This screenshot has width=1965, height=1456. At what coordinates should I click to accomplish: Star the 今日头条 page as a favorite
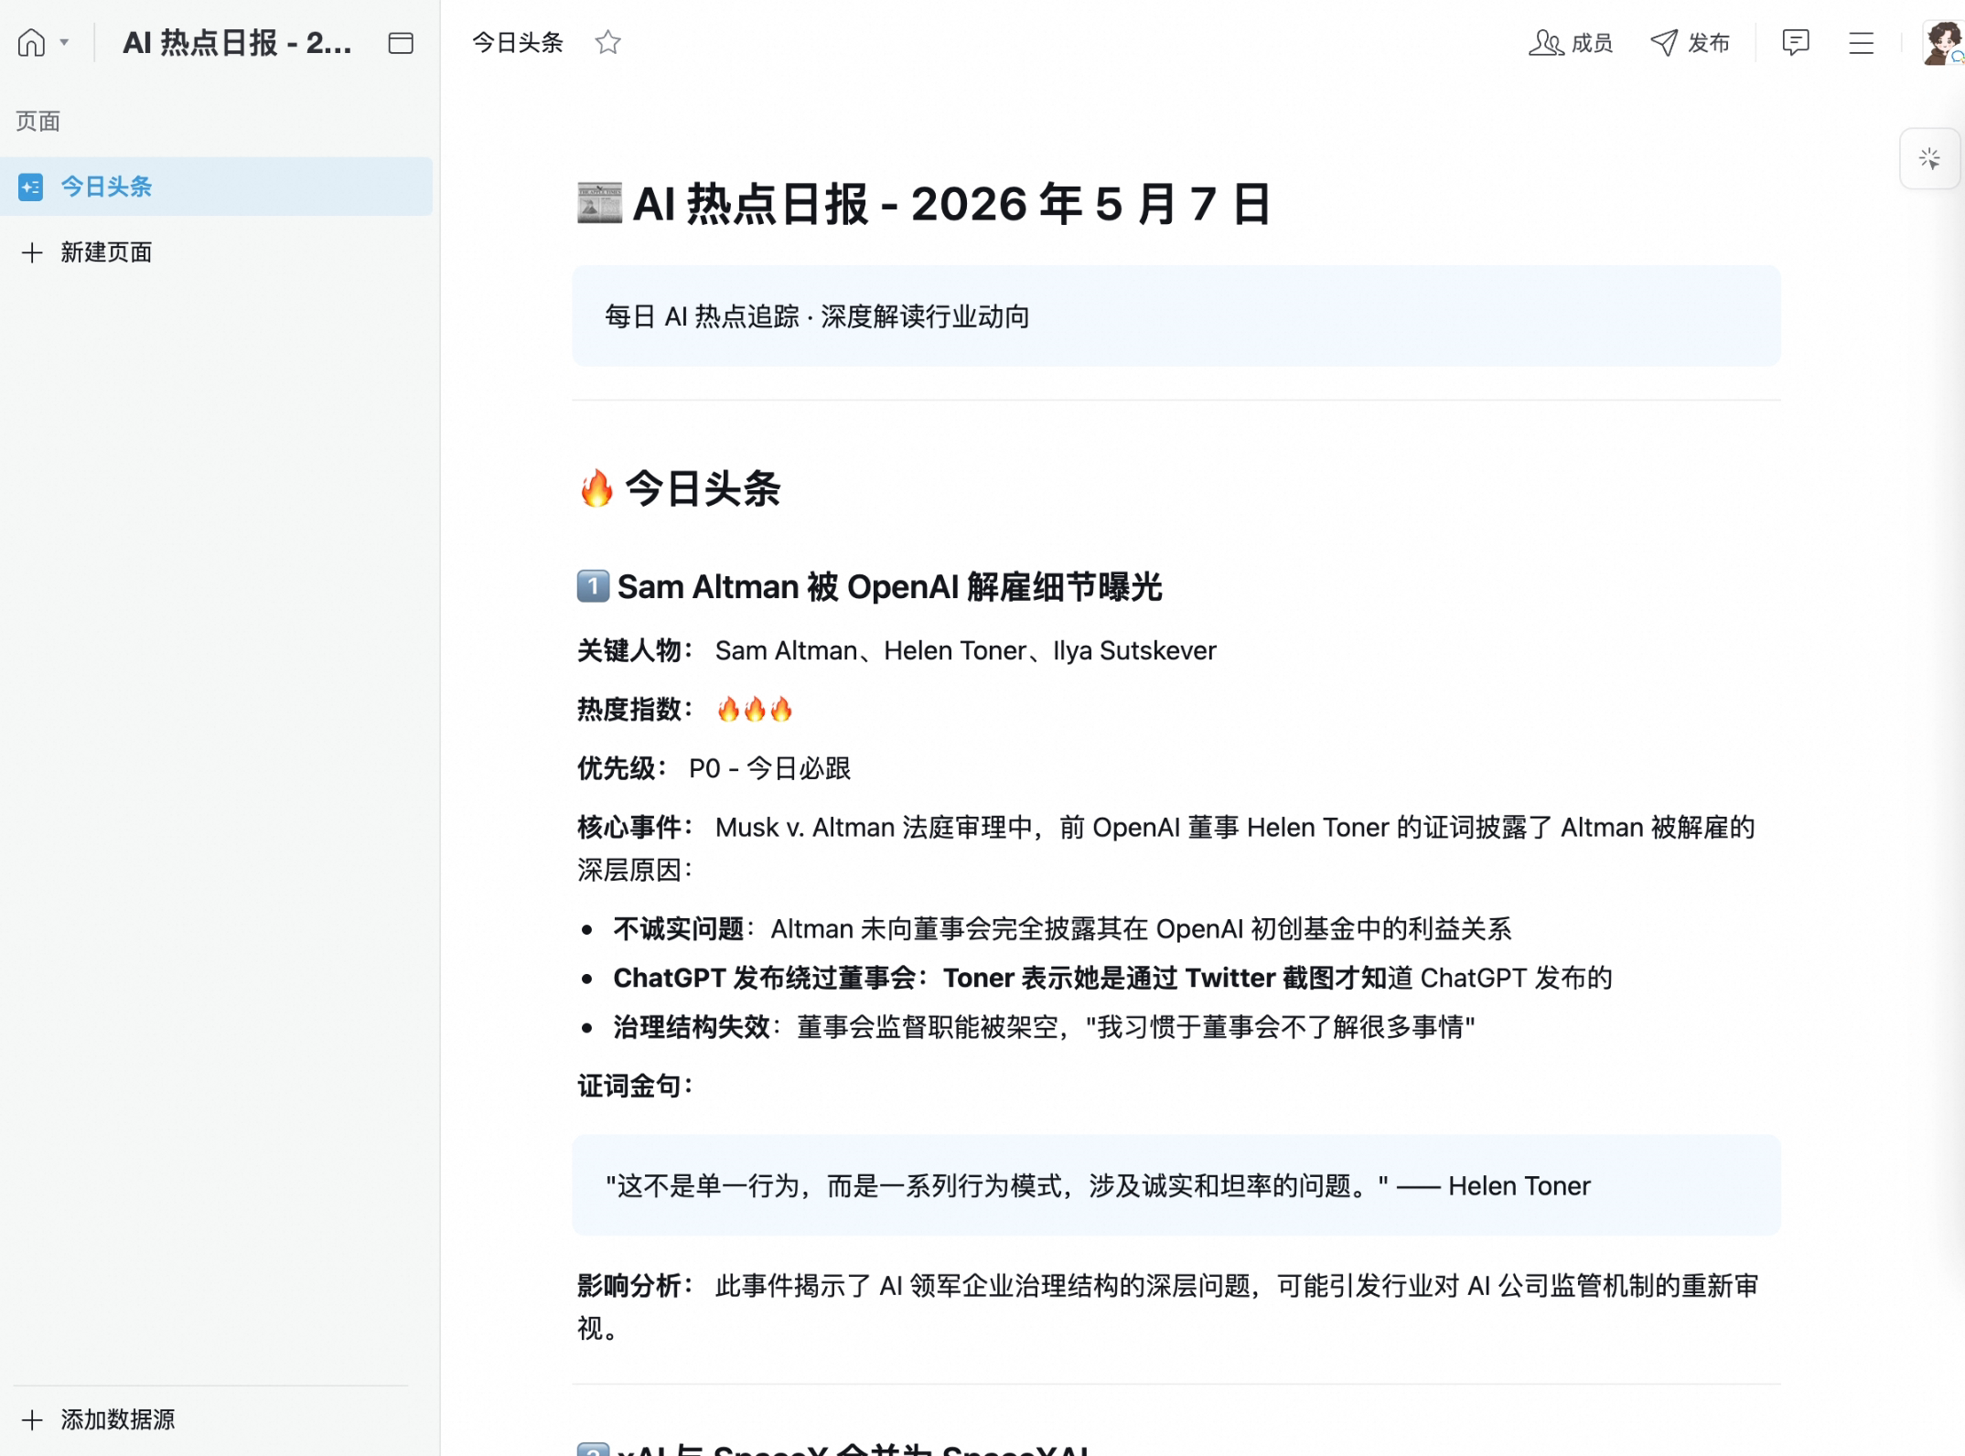coord(607,42)
